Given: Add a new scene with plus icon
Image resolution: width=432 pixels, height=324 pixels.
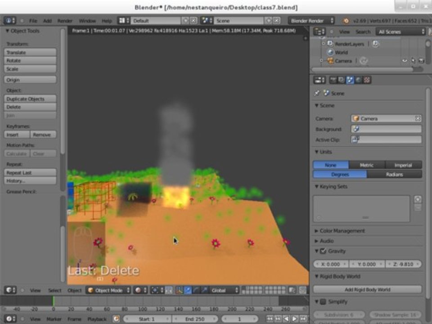Looking at the screenshot, I should (269, 21).
